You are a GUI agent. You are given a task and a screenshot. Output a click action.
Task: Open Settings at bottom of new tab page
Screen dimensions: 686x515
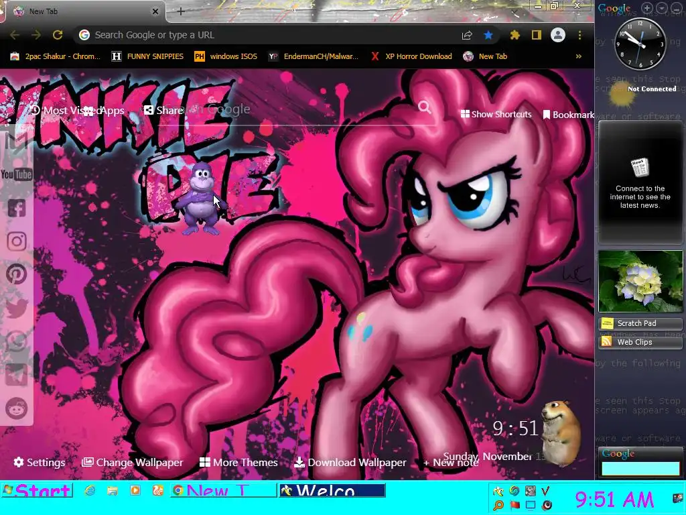click(40, 463)
